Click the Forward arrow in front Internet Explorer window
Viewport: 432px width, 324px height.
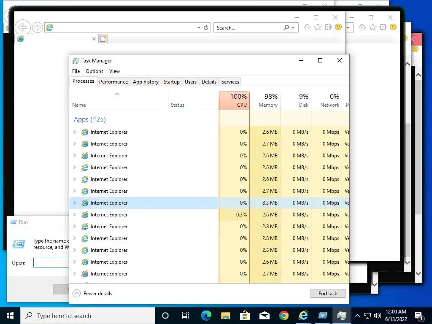point(38,27)
